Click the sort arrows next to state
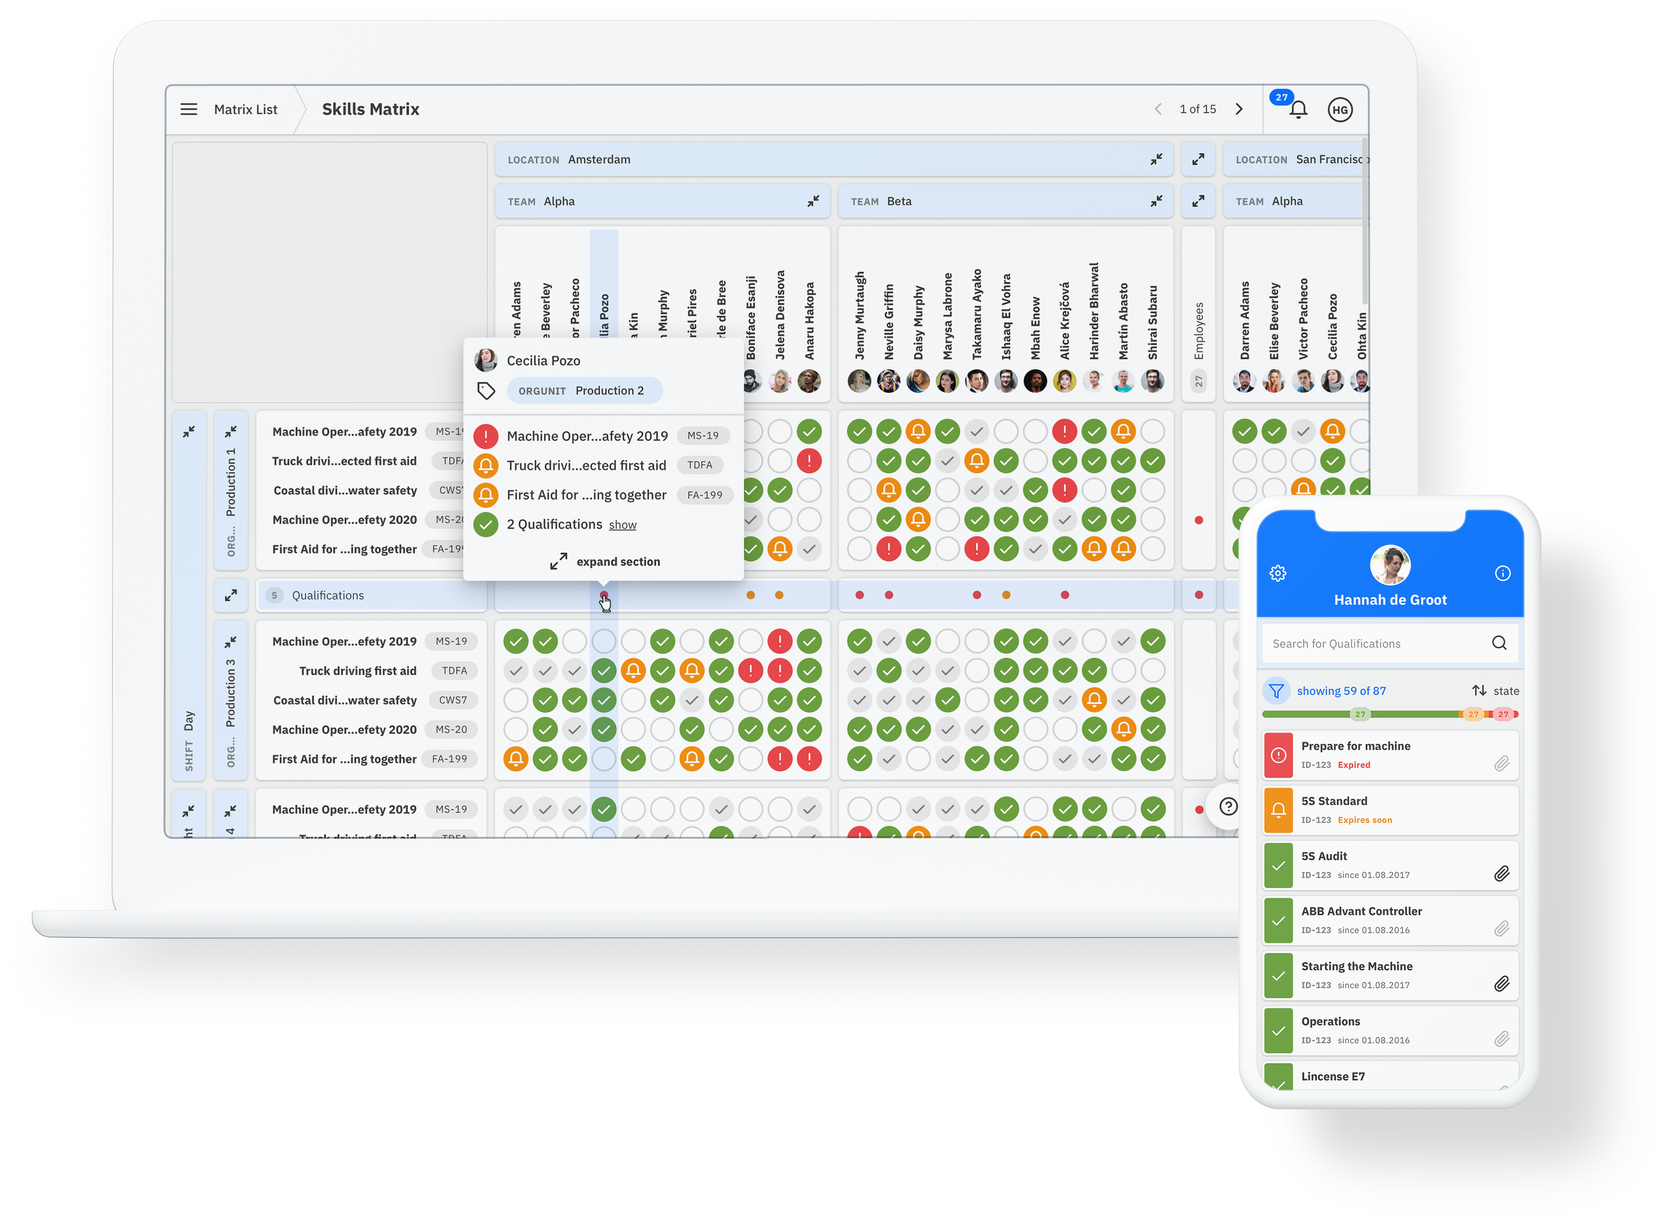 (1479, 690)
